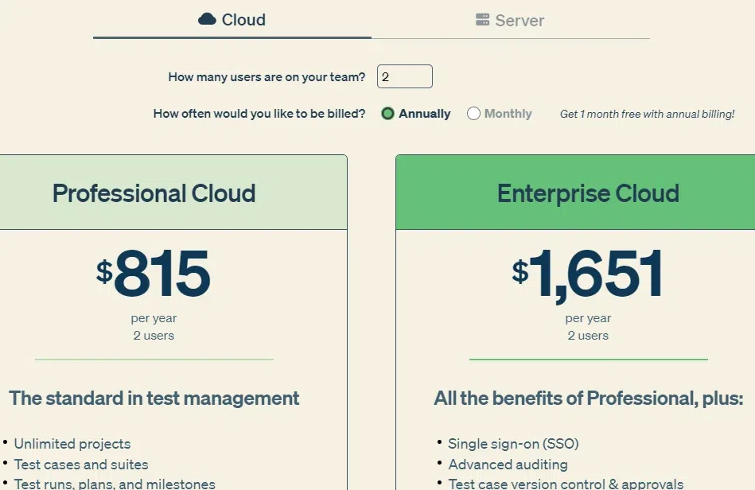Click the $1,651 Enterprise price
This screenshot has width=755, height=490.
pos(588,274)
